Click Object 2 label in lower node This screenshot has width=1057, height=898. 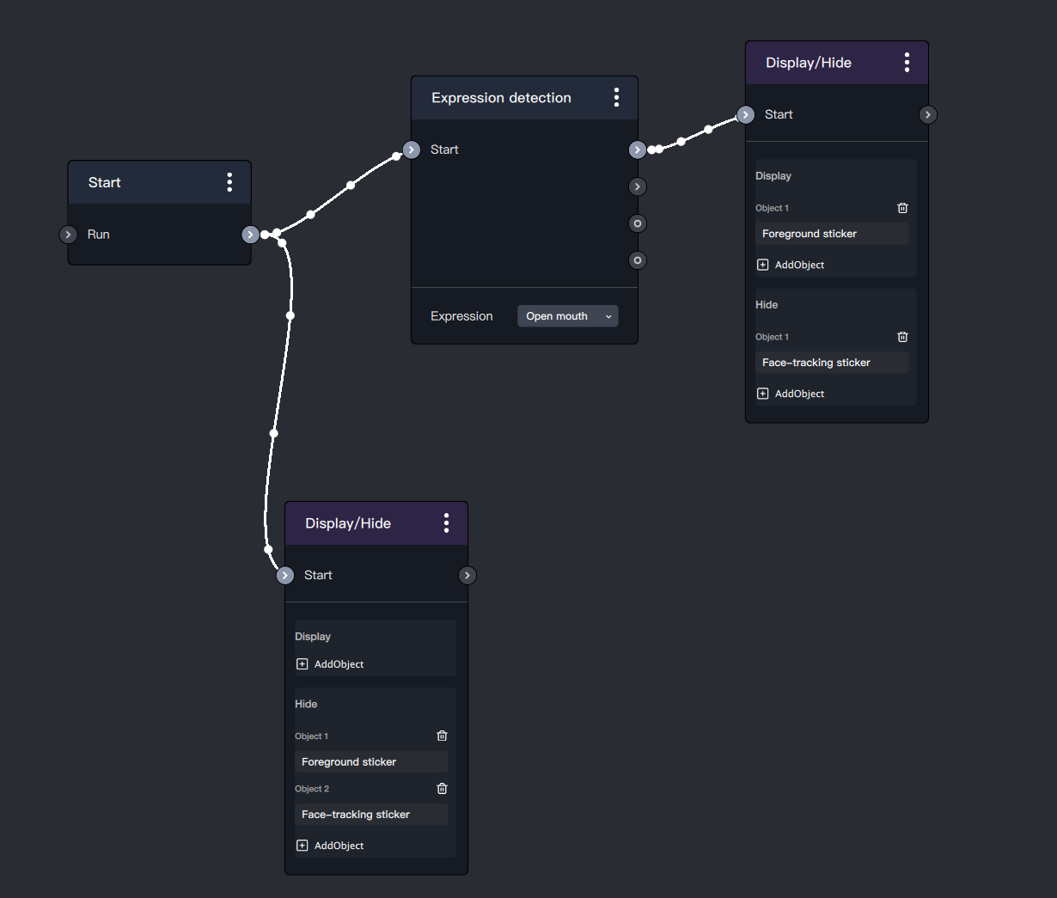tap(312, 789)
